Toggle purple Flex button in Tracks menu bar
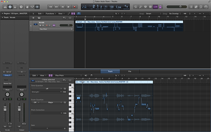 tap(73, 14)
